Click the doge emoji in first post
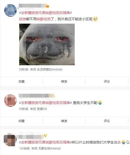 point(95,19)
